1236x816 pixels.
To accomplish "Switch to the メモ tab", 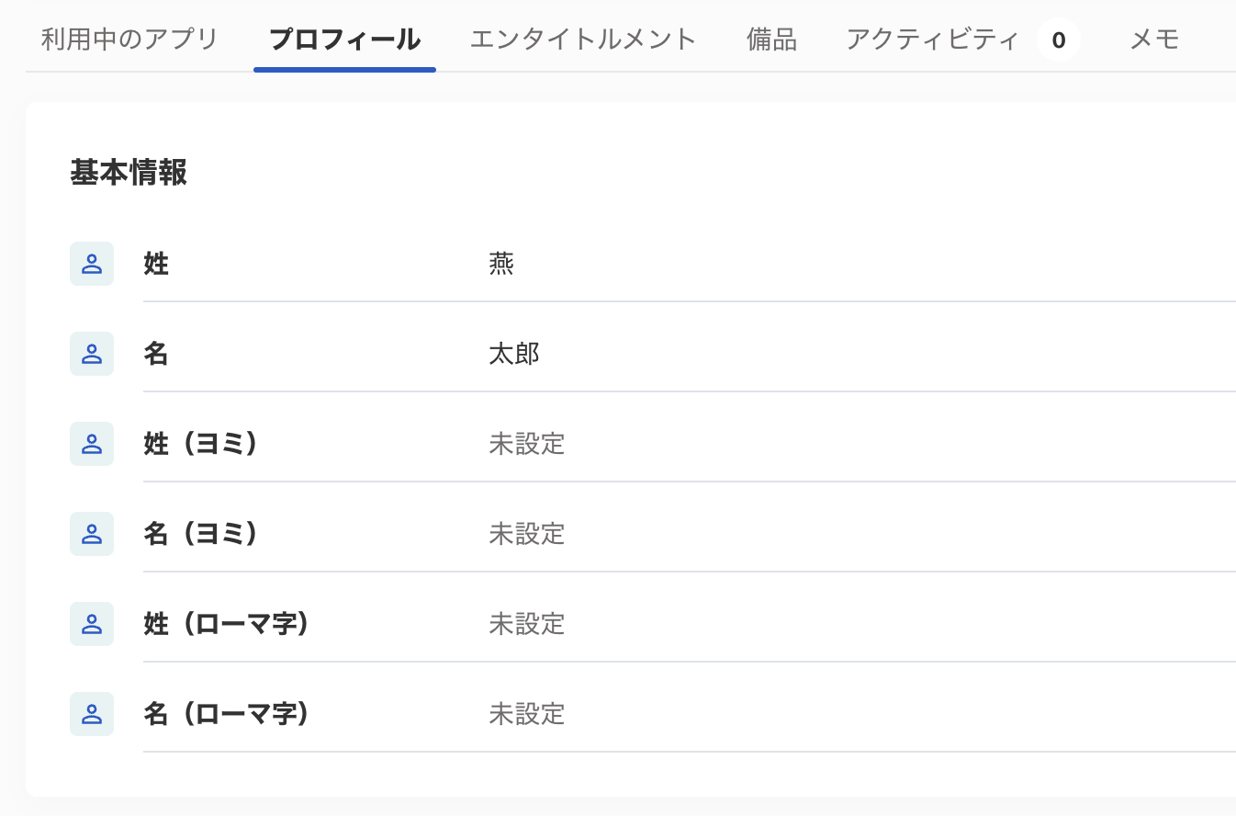I will (1154, 40).
